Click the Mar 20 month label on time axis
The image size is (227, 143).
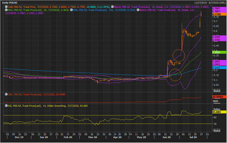point(93,137)
